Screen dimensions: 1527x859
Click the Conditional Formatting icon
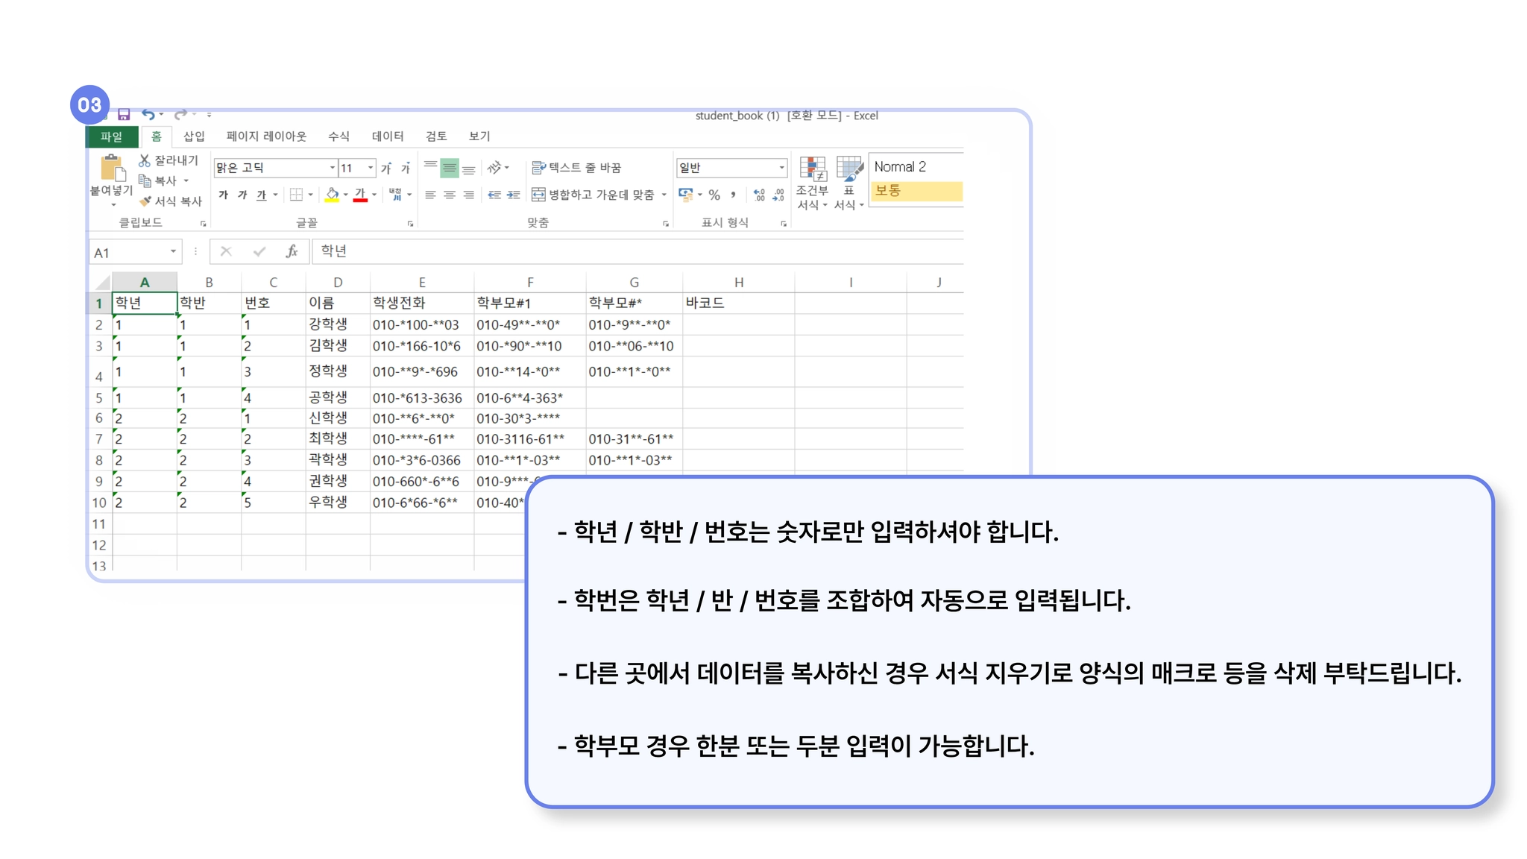pyautogui.click(x=812, y=169)
